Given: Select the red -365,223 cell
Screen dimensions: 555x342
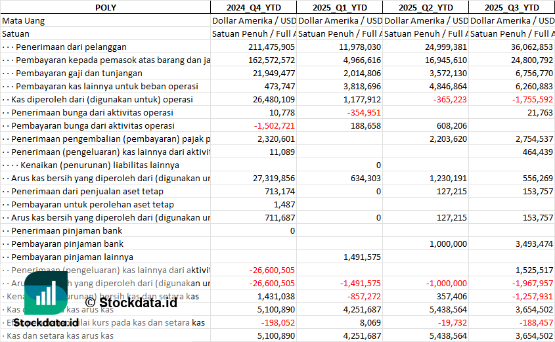Looking at the screenshot, I should [426, 99].
